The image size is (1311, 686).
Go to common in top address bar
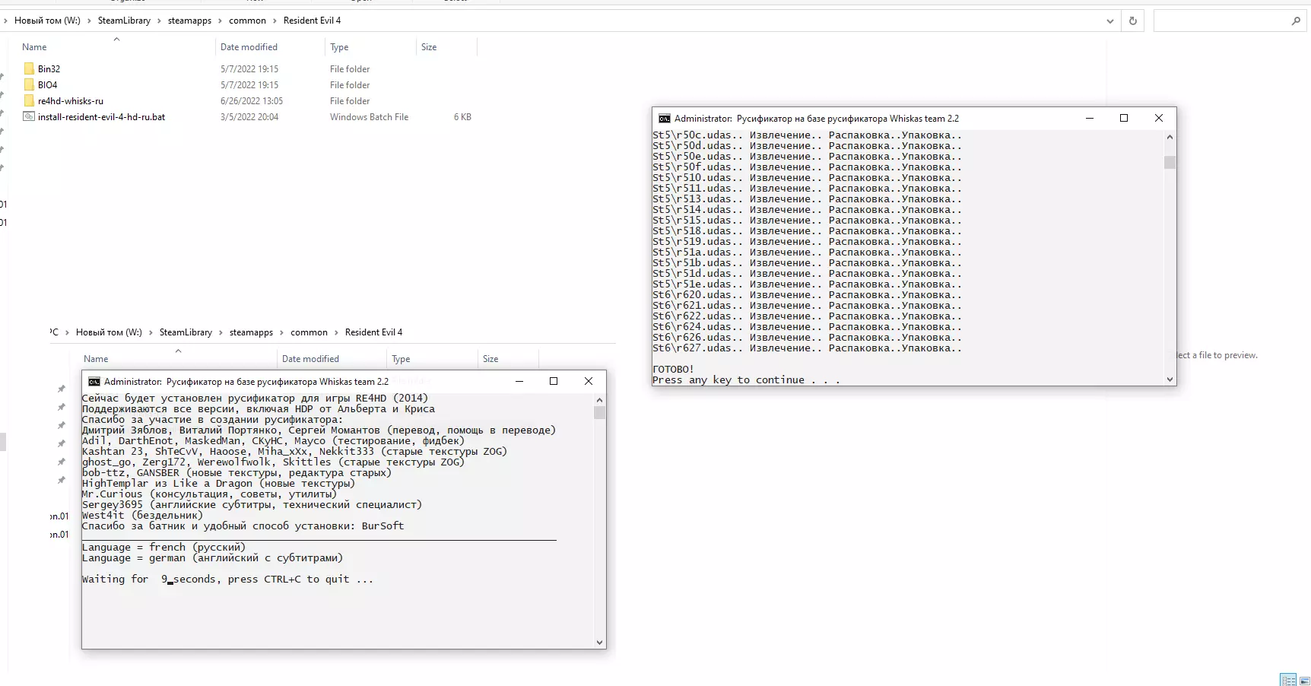[247, 21]
